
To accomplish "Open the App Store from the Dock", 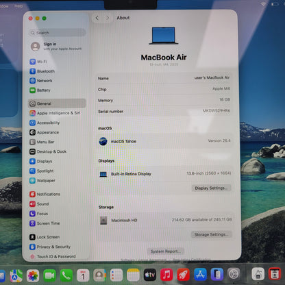I will [200, 274].
